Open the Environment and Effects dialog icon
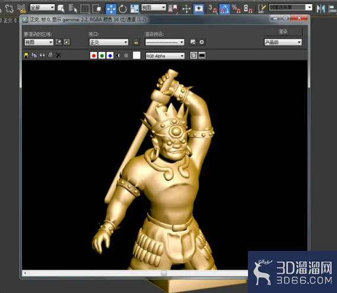This screenshot has width=337, height=293. click(x=202, y=42)
